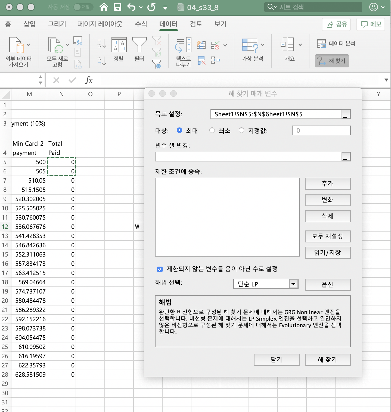Switch to the 삽입 tab
This screenshot has height=412, width=391.
pyautogui.click(x=29, y=24)
